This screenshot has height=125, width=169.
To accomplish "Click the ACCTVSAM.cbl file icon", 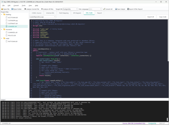I will tap(7, 17).
